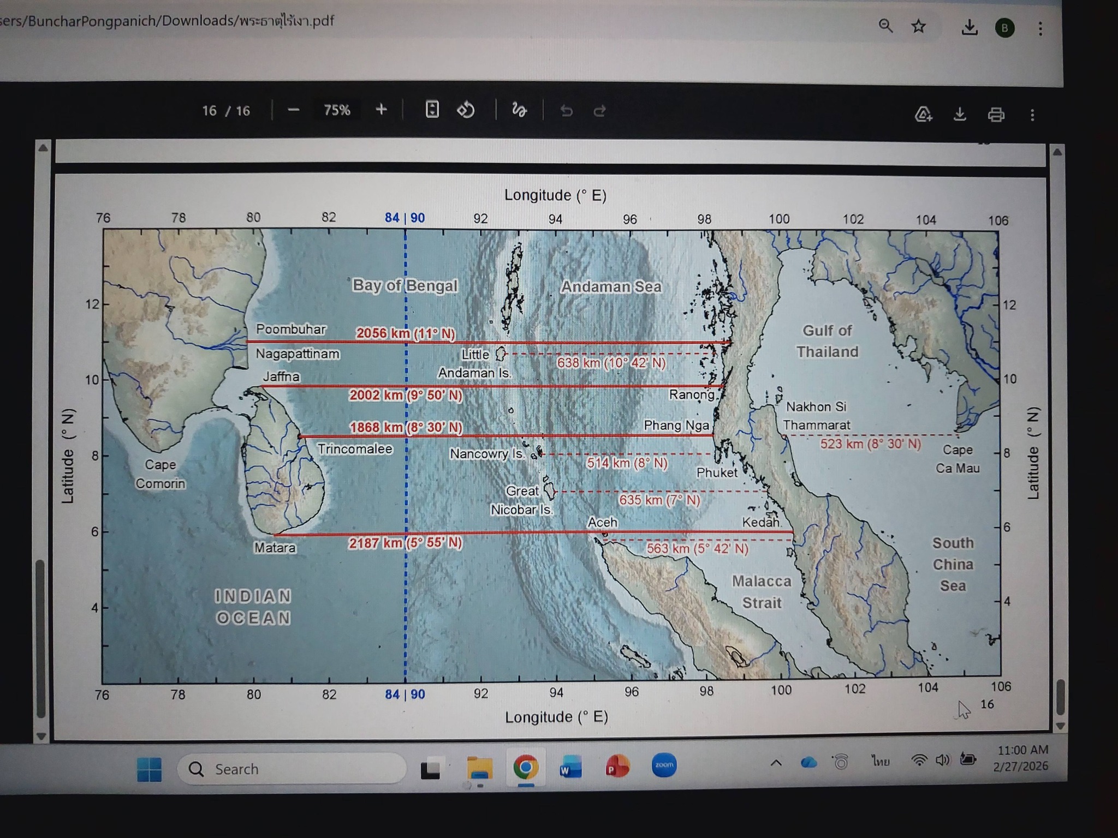
Task: Toggle fit to page view
Action: (x=432, y=110)
